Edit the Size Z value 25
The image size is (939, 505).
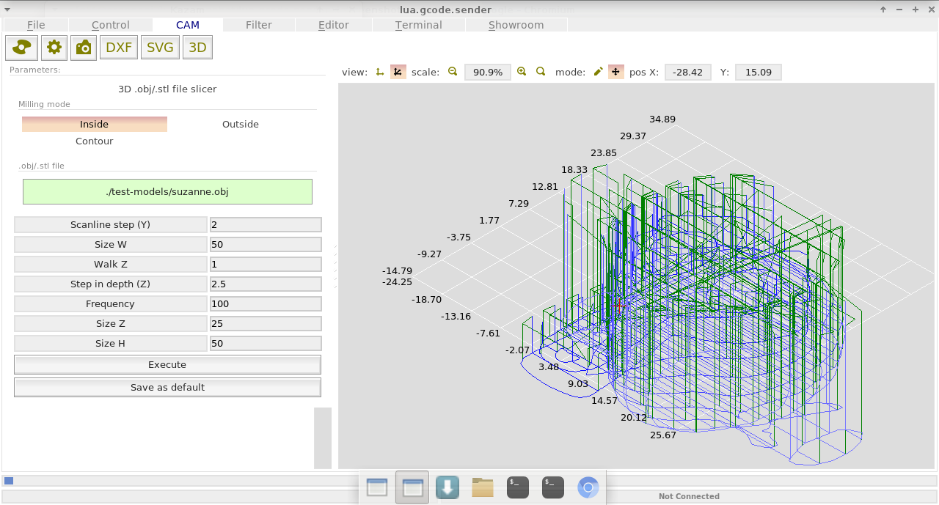[266, 324]
